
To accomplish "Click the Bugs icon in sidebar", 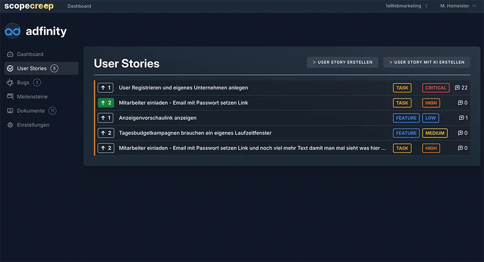I will [x=10, y=83].
